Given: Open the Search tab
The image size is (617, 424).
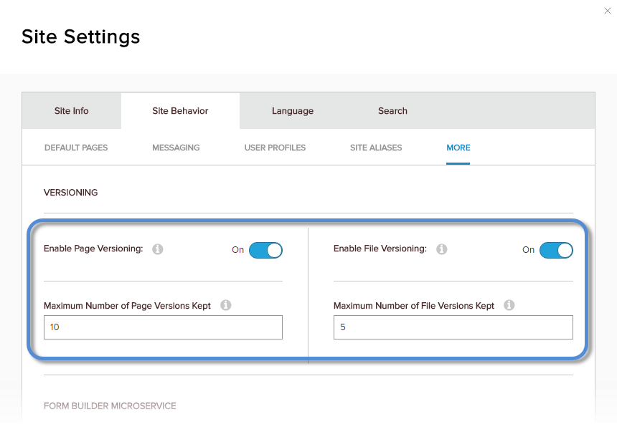Looking at the screenshot, I should tap(392, 111).
